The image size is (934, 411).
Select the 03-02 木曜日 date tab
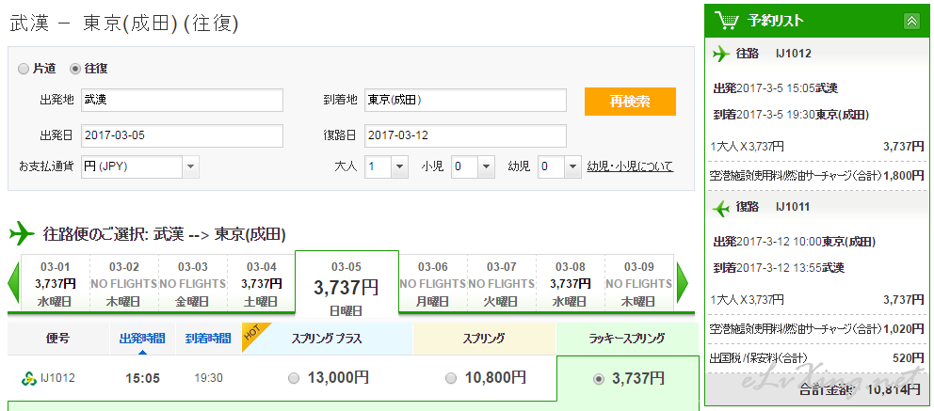pyautogui.click(x=124, y=284)
